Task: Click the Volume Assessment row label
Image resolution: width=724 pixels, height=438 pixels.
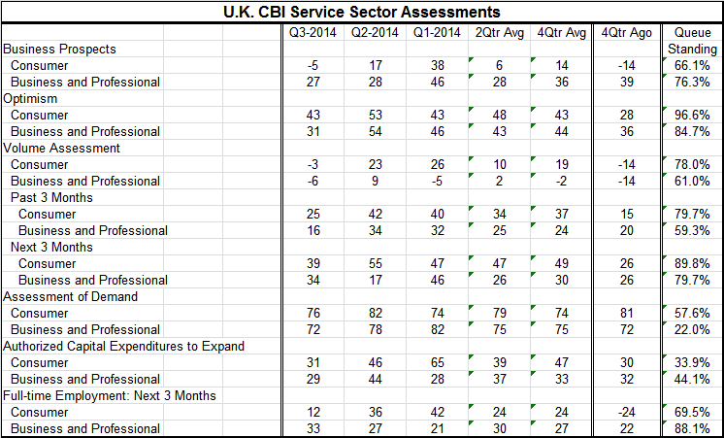Action: tap(61, 148)
